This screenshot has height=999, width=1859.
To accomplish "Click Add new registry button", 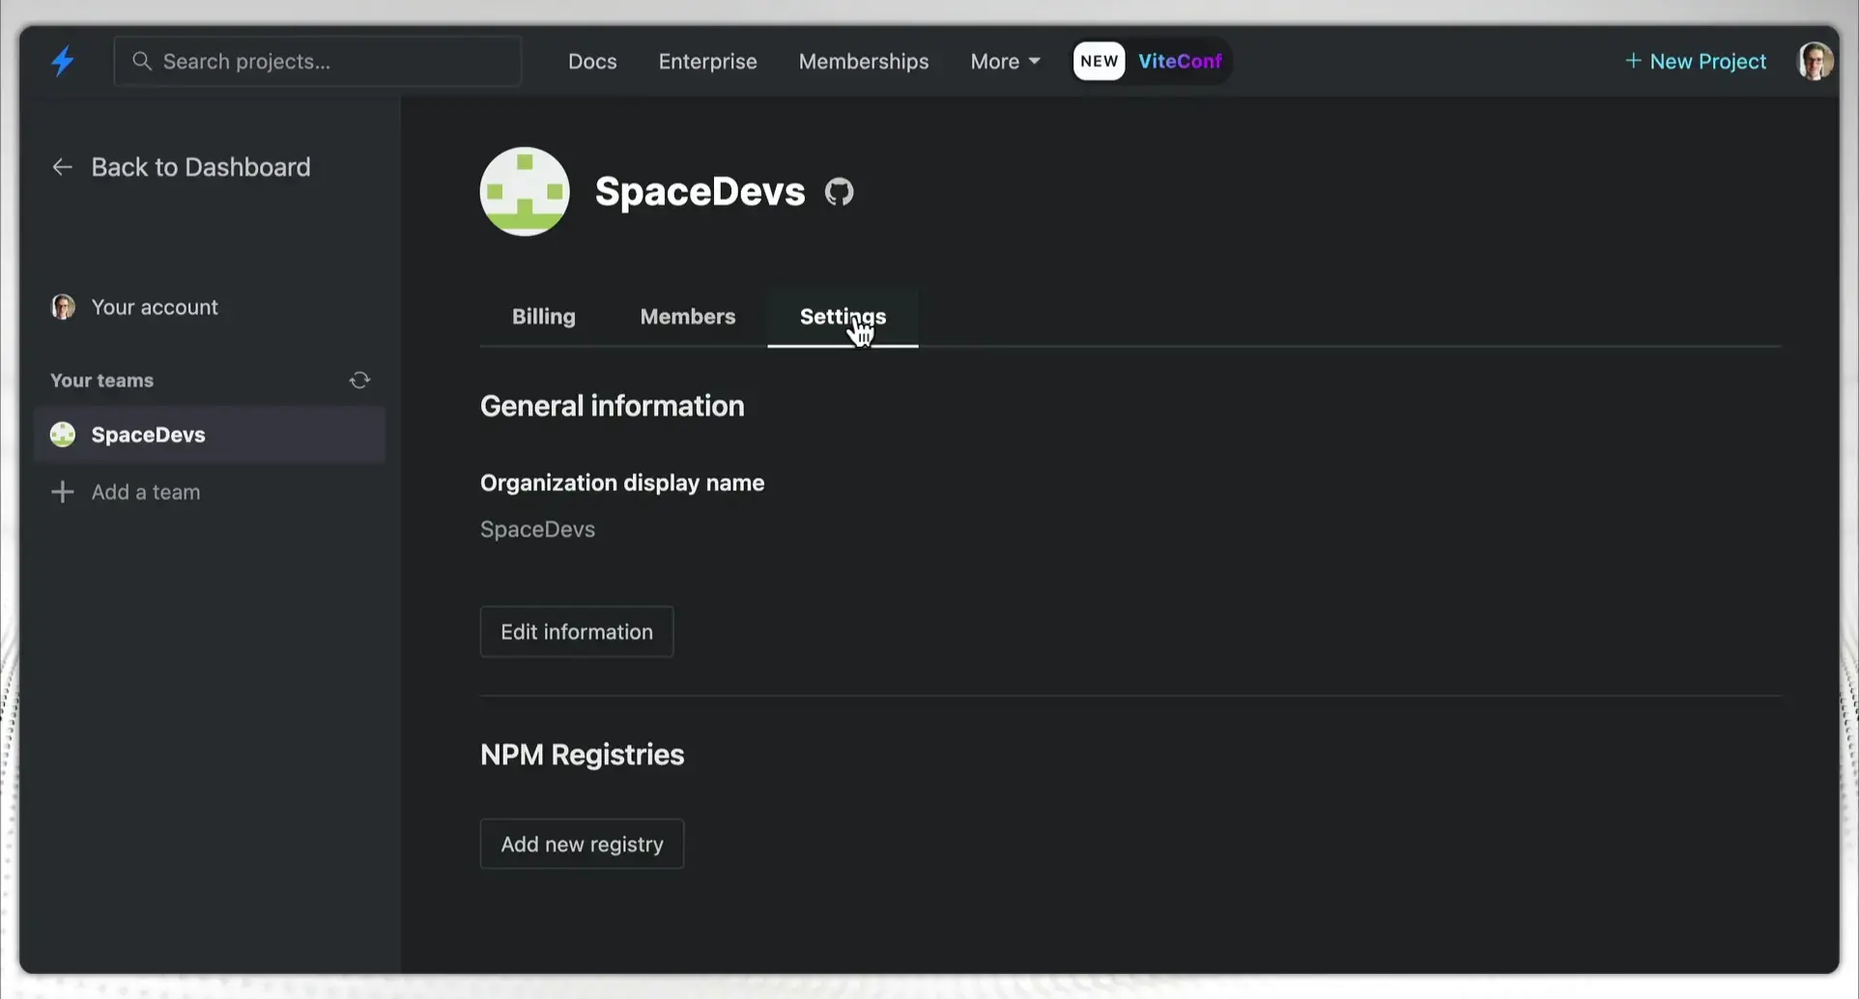I will tap(582, 844).
